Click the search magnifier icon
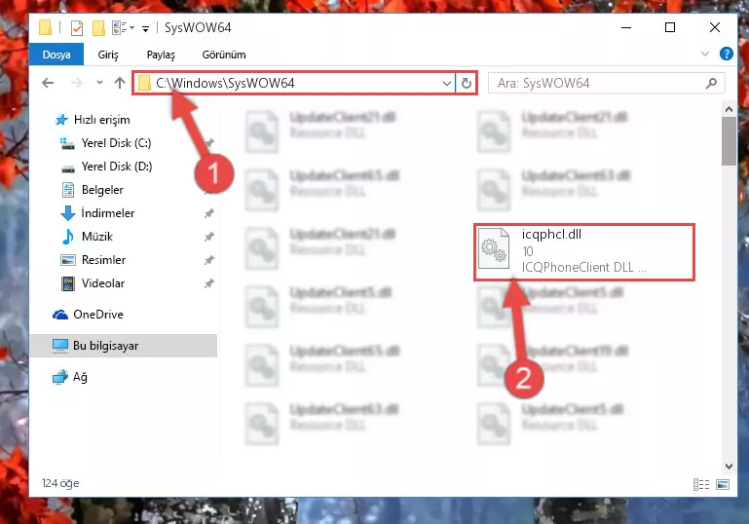Image resolution: width=749 pixels, height=524 pixels. coord(711,83)
